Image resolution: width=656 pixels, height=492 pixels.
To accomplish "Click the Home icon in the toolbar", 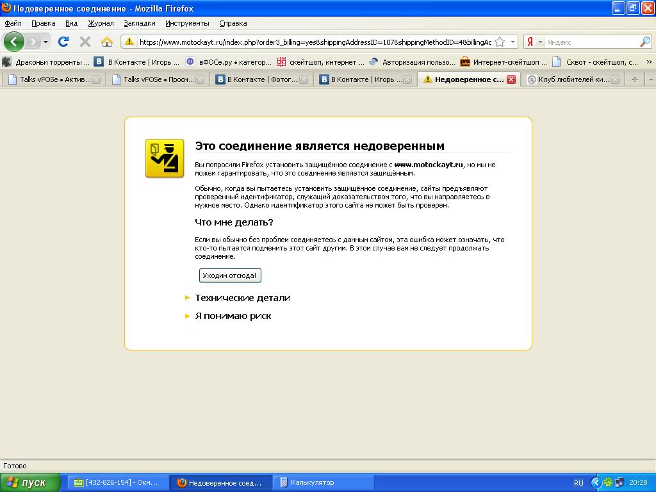I will pos(107,42).
